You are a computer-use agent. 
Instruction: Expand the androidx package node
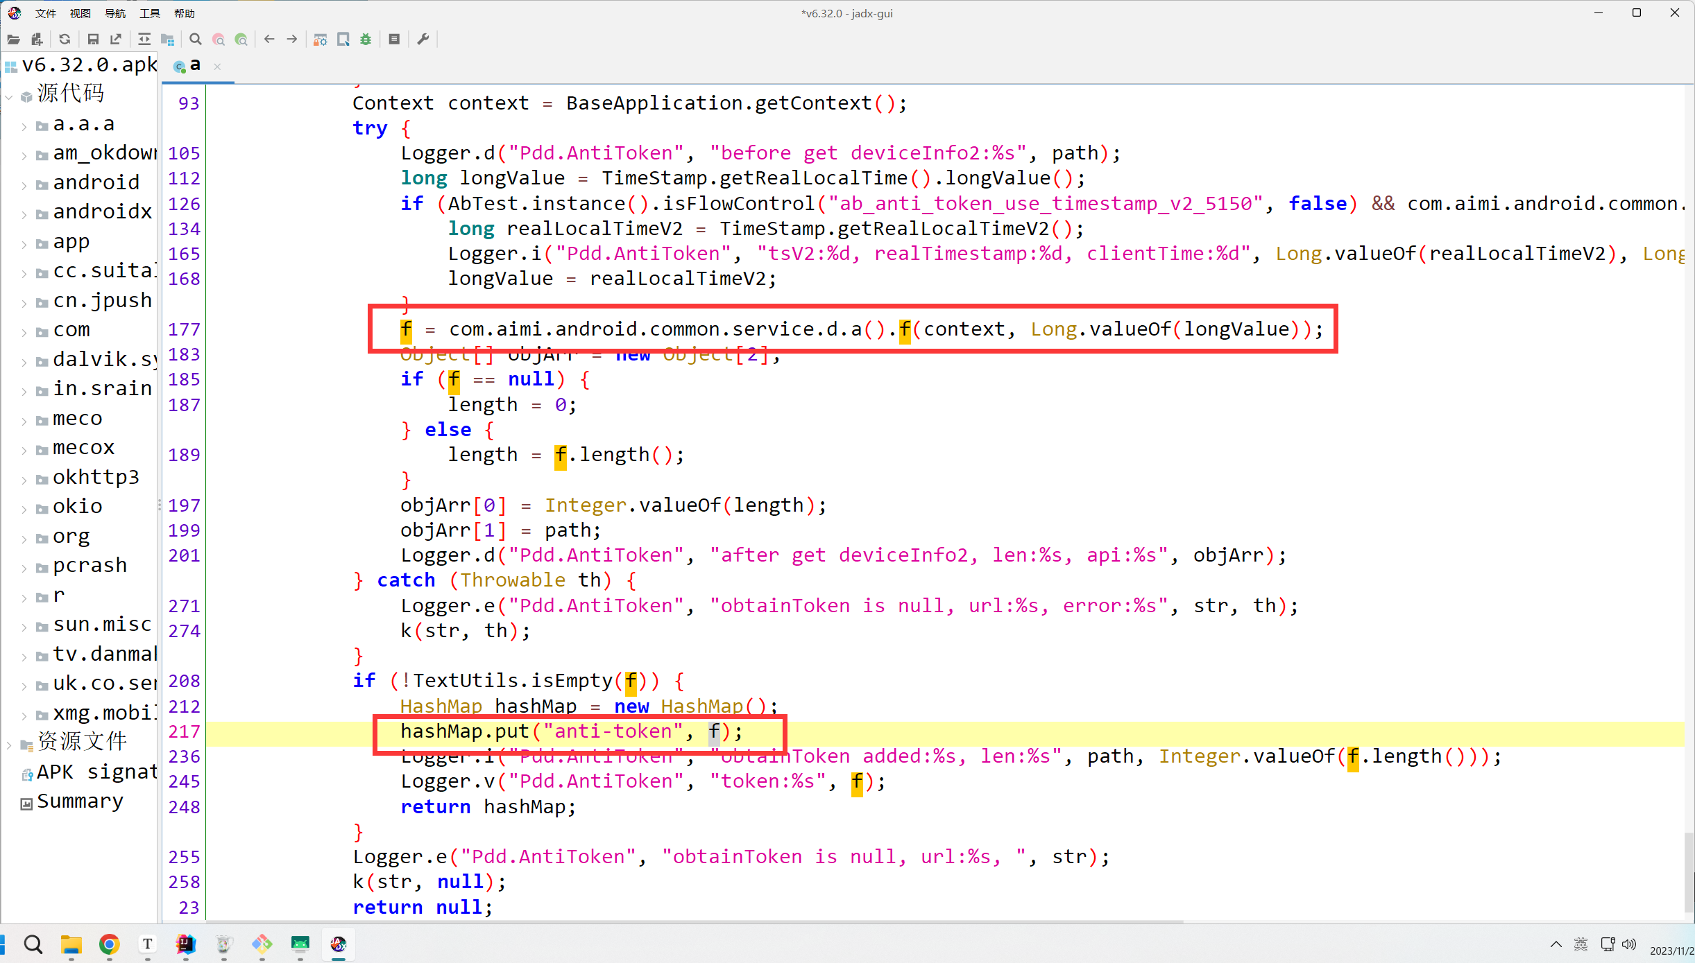tap(24, 214)
